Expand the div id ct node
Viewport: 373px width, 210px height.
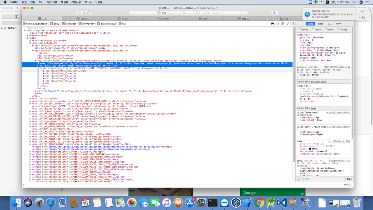(x=30, y=98)
